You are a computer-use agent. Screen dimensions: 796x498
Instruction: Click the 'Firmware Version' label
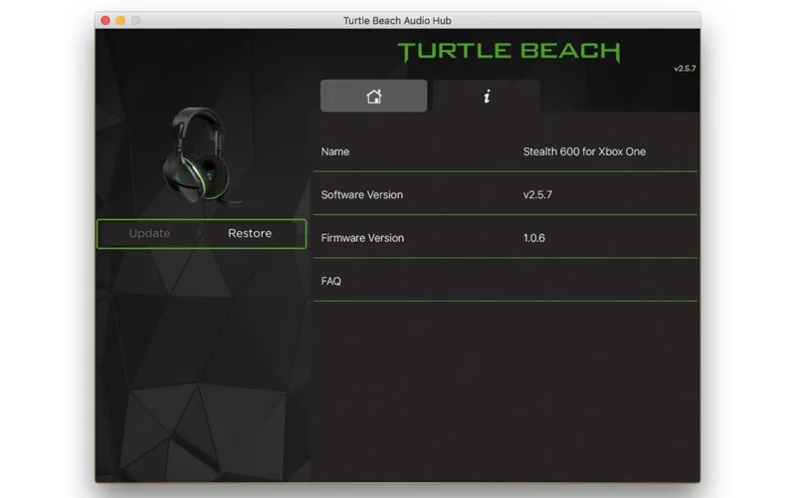pos(362,238)
